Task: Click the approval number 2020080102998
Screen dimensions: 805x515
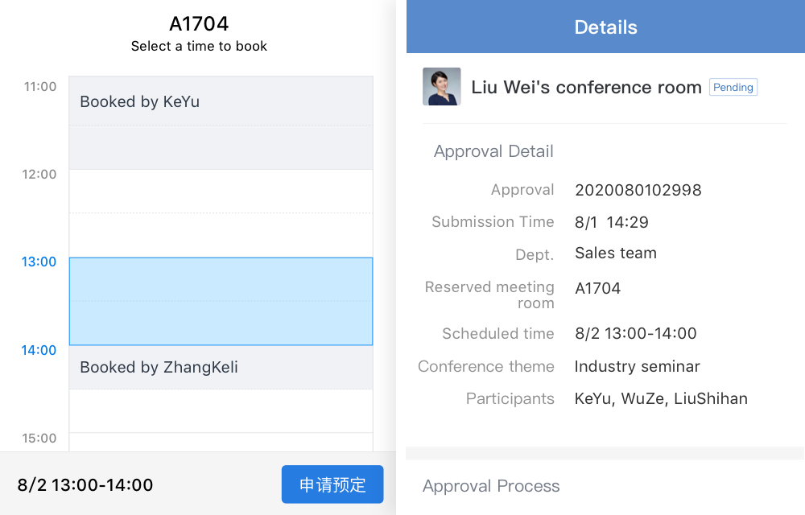Action: pyautogui.click(x=638, y=190)
